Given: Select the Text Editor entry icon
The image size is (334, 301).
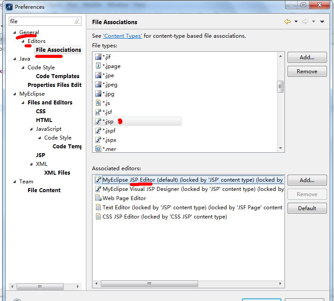Looking at the screenshot, I should pyautogui.click(x=99, y=208).
